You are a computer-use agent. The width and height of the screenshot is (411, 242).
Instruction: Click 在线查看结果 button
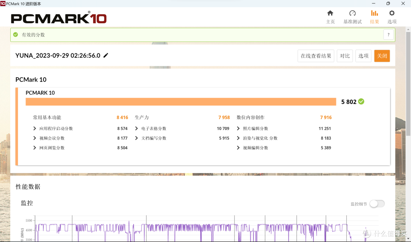[316, 56]
